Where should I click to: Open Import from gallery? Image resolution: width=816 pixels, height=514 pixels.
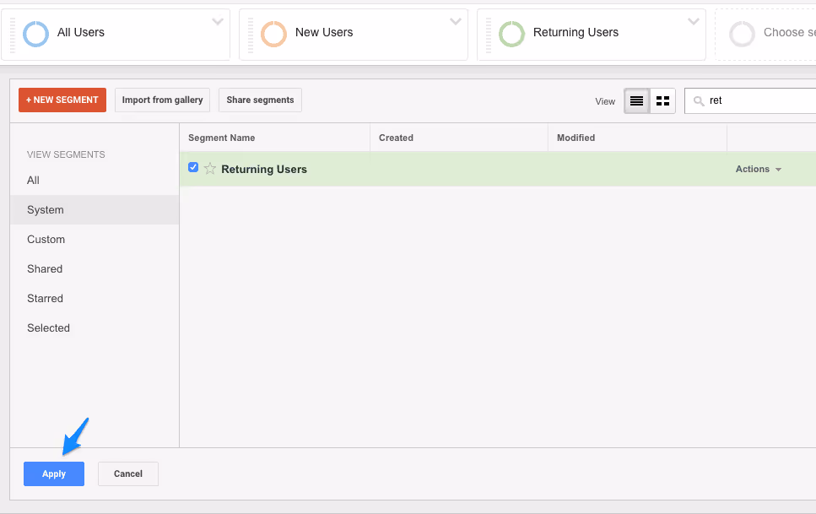[162, 100]
